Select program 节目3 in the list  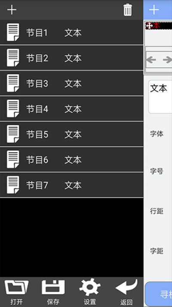tap(71, 83)
